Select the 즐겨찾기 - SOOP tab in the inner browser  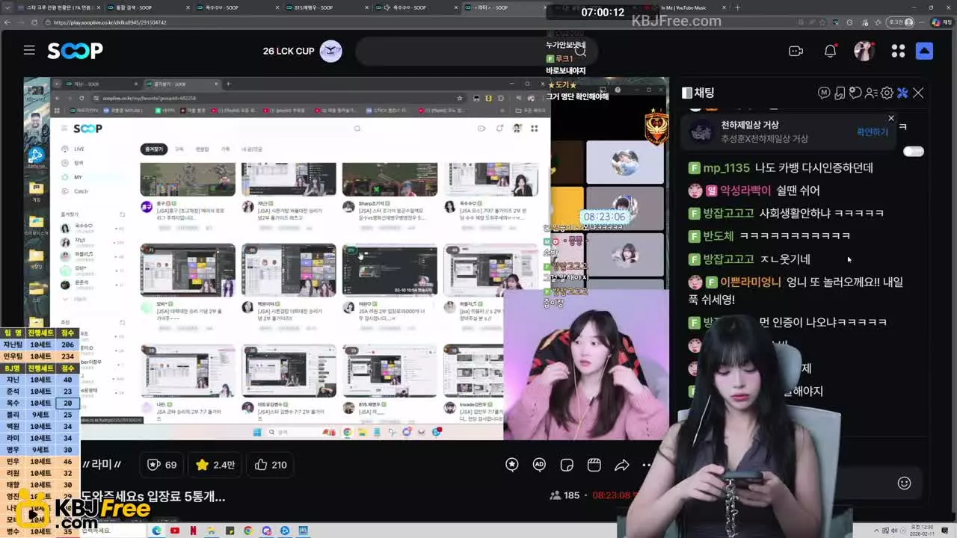pos(182,84)
